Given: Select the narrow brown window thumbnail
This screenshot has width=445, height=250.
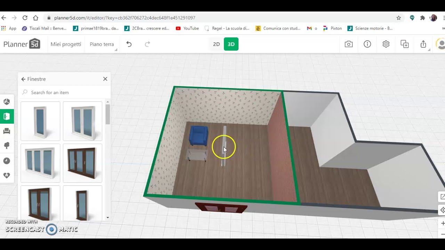Looking at the screenshot, I should [82, 203].
